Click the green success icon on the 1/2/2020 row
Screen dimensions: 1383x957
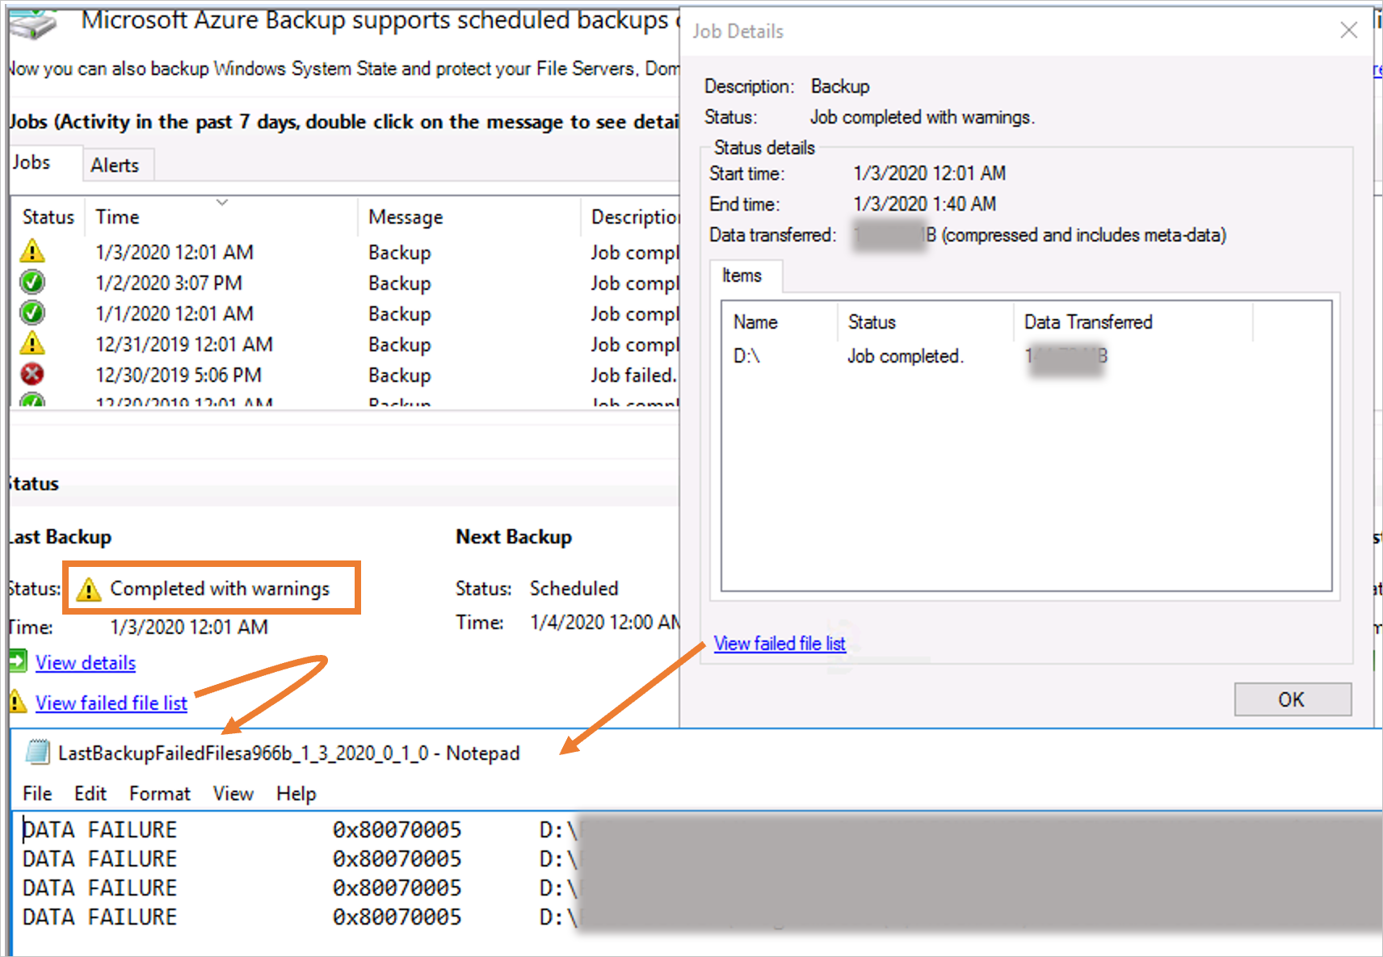pyautogui.click(x=32, y=282)
